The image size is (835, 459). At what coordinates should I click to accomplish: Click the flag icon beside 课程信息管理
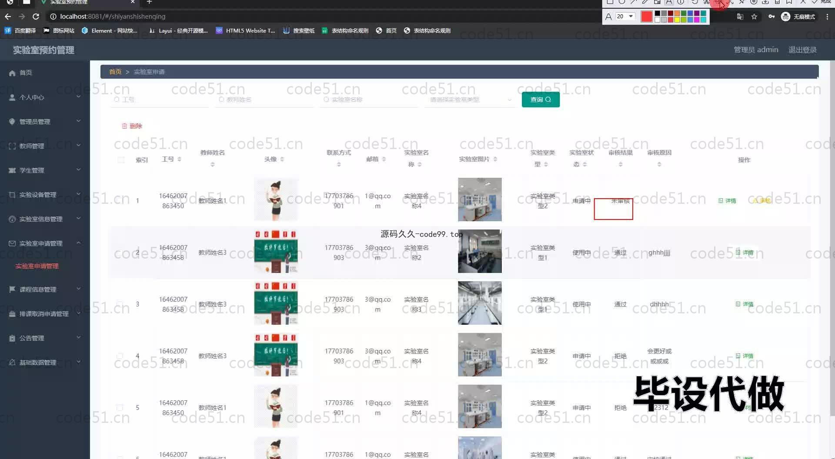pos(12,289)
